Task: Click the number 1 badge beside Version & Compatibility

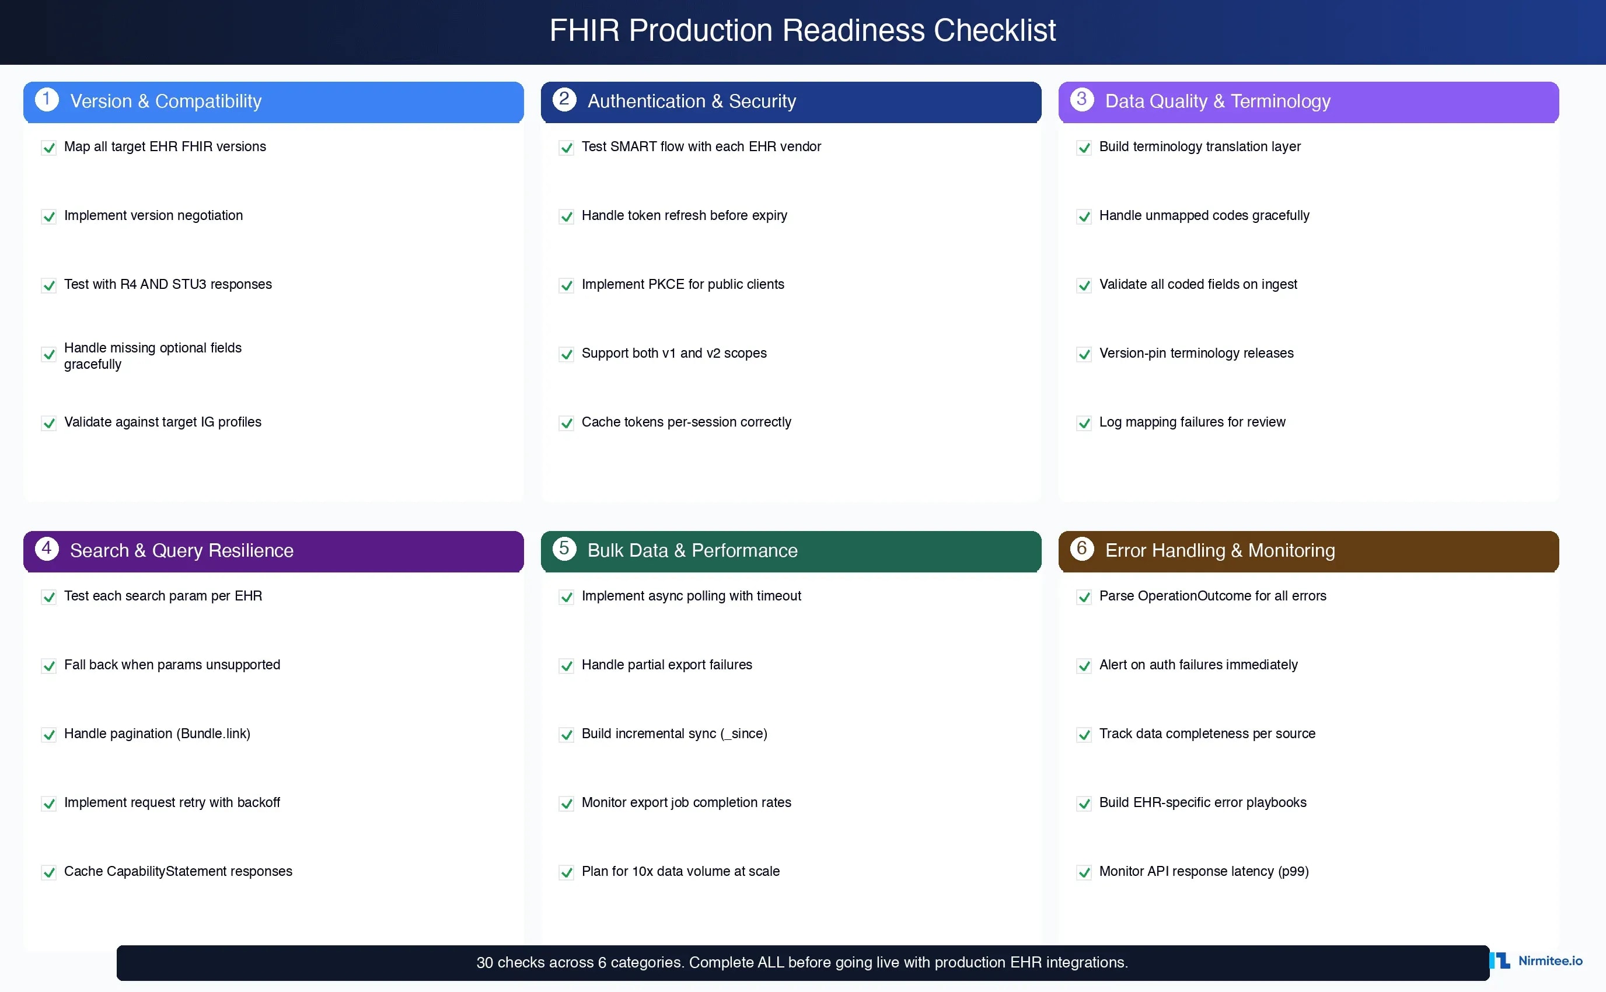Action: pyautogui.click(x=47, y=100)
